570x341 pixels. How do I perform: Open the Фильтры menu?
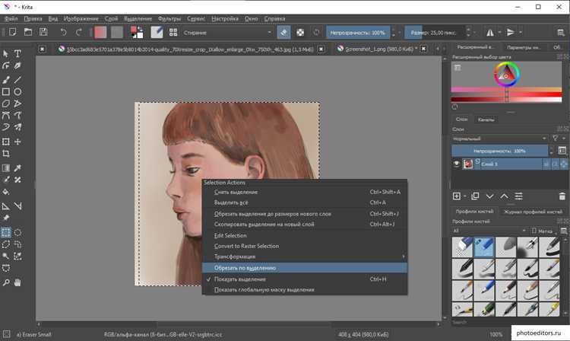(x=169, y=18)
